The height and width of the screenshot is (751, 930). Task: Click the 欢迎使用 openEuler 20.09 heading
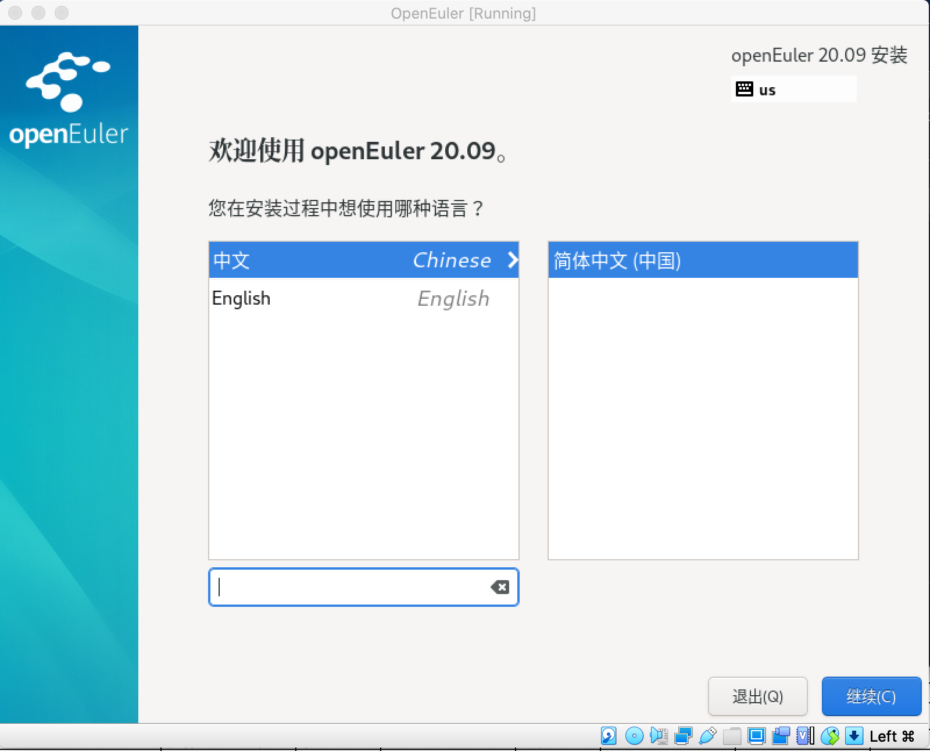point(357,151)
